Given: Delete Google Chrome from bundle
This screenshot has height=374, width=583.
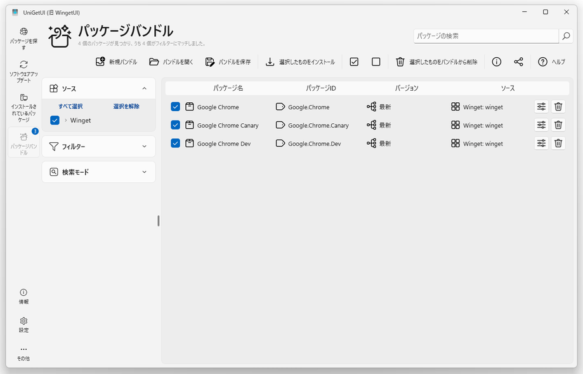Looking at the screenshot, I should tap(558, 107).
